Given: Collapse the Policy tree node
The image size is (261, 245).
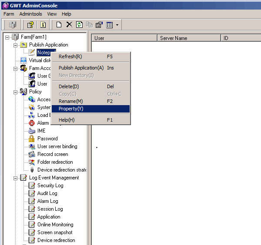Looking at the screenshot, I should tap(15, 92).
